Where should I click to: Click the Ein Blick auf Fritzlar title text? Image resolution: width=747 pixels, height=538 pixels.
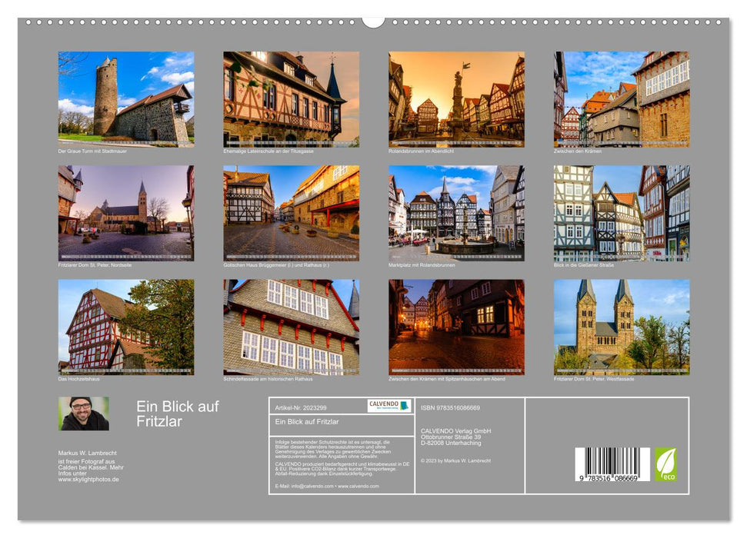tap(178, 411)
